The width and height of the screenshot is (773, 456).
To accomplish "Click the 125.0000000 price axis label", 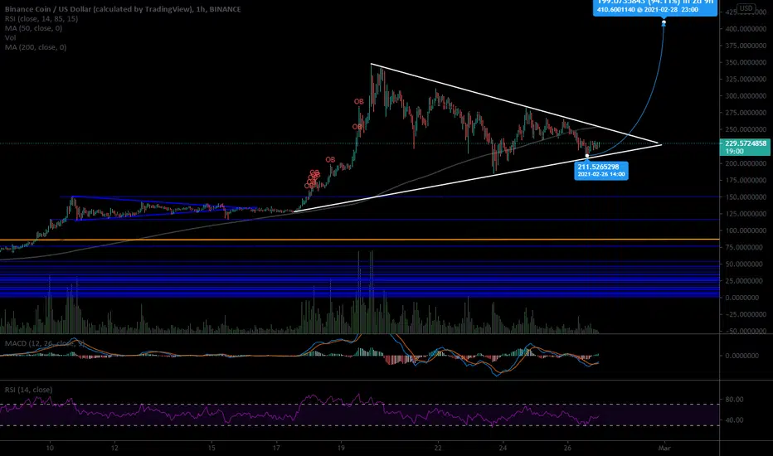I will (x=746, y=214).
